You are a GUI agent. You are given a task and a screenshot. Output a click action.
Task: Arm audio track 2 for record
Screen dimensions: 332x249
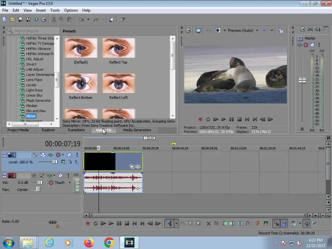coord(34,175)
